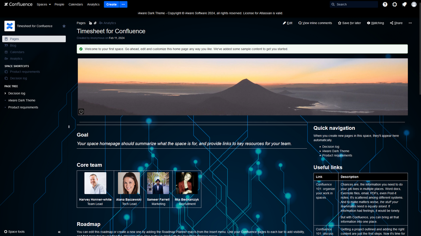Open Product requirements in Quick navigation
This screenshot has height=236, width=421.
tap(337, 155)
